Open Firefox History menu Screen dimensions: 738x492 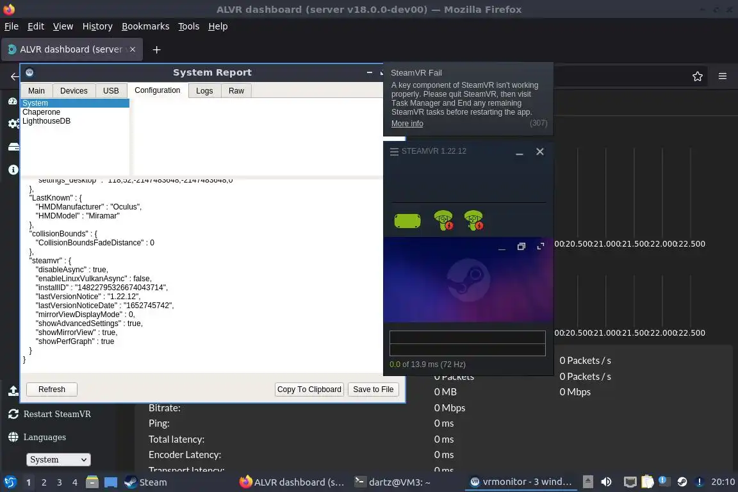pyautogui.click(x=97, y=26)
